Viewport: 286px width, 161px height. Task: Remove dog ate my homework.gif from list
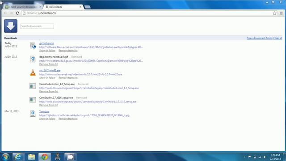(x=49, y=64)
